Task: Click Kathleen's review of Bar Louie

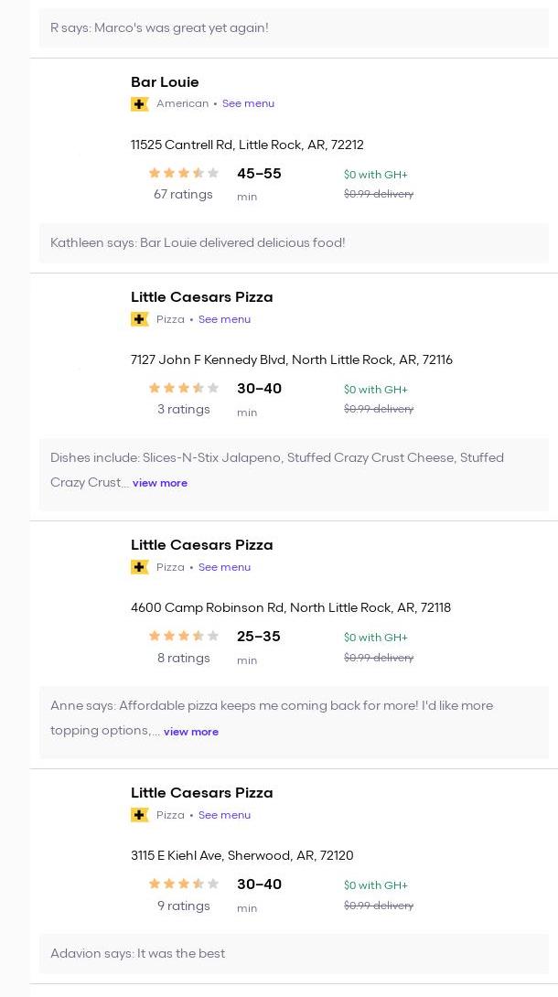Action: tap(198, 242)
